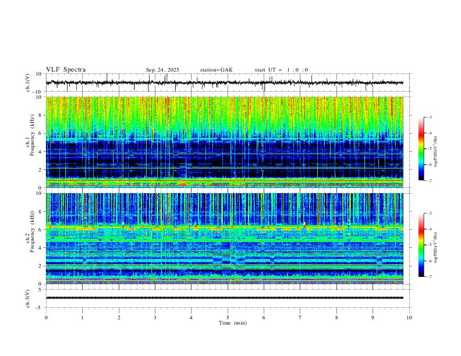Click the "ch.1(V)" axis label
Viewport: 461px width, 356px height.
pos(28,83)
